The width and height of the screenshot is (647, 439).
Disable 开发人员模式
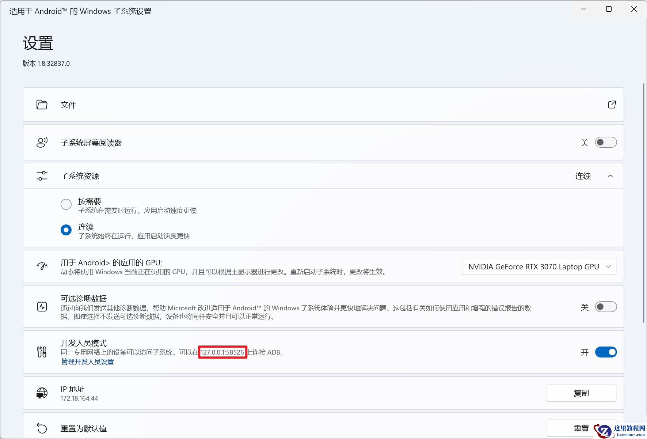(x=605, y=352)
